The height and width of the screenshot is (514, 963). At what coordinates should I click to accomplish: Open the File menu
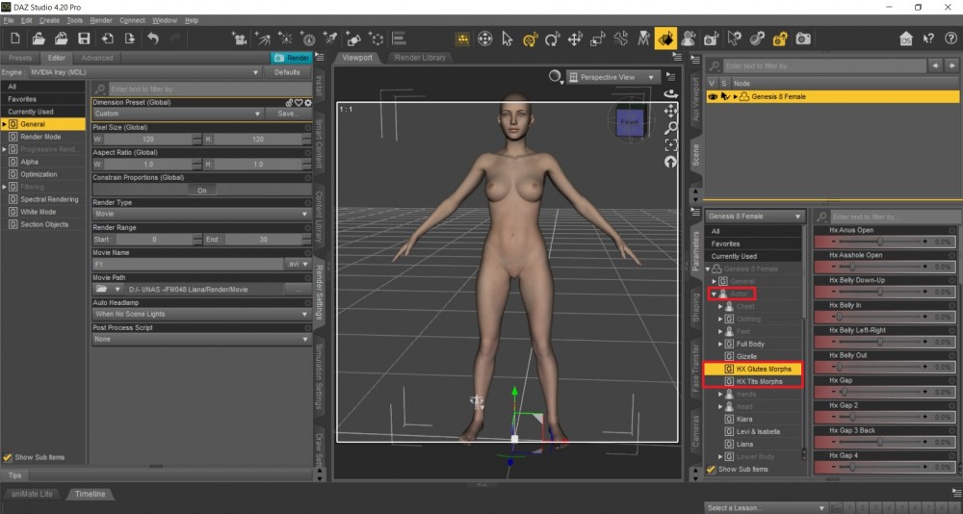pos(8,20)
